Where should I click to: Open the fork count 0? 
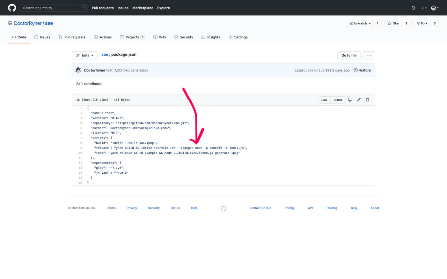click(434, 23)
